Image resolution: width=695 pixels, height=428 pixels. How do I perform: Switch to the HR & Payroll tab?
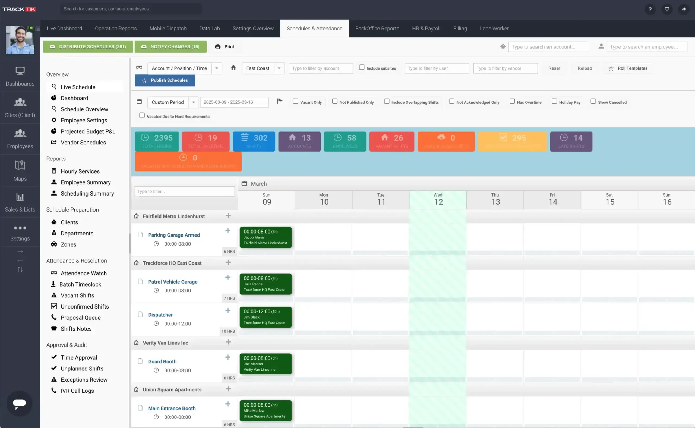tap(426, 28)
